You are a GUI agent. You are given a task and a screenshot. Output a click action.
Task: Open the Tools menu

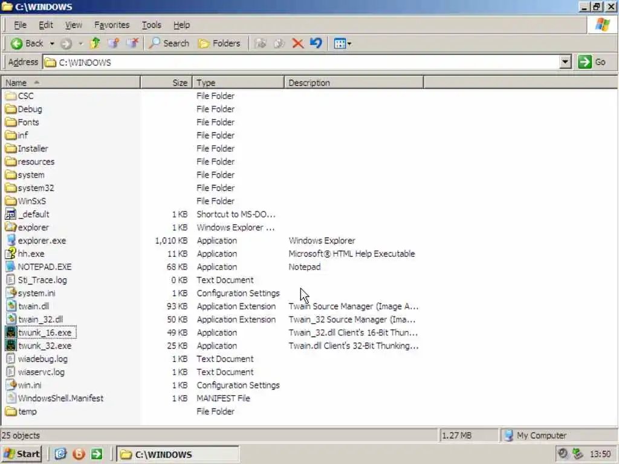click(x=151, y=25)
